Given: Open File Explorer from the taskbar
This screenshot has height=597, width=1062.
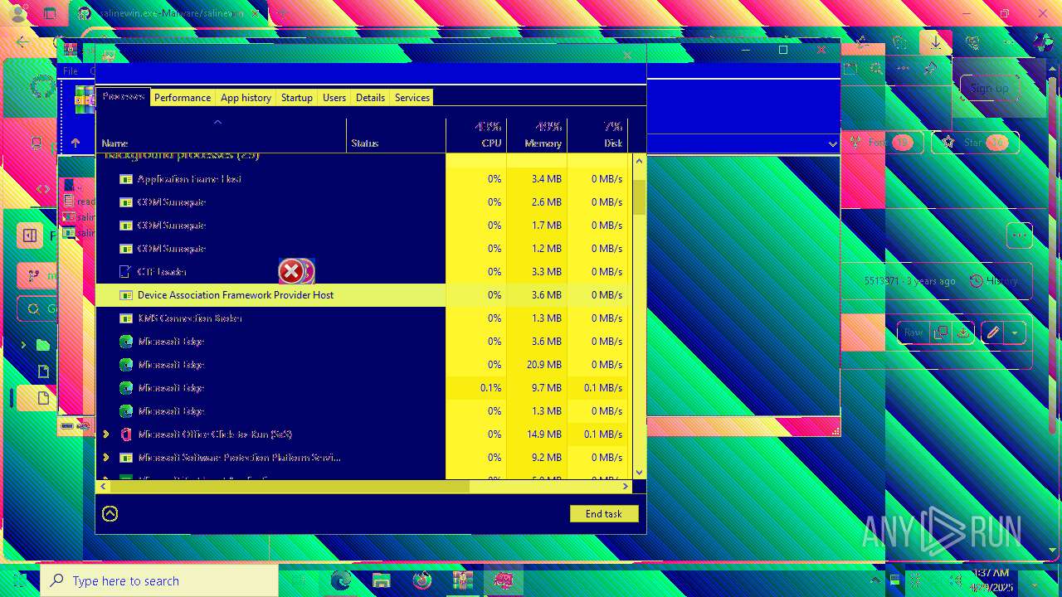Looking at the screenshot, I should [x=381, y=580].
